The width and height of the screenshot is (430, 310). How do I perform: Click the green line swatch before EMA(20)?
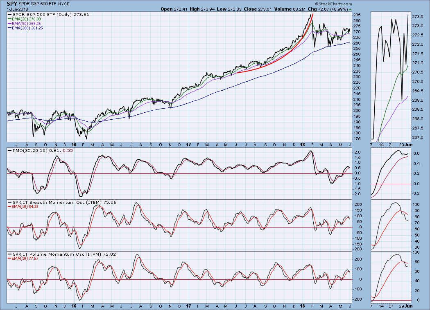tap(10, 19)
